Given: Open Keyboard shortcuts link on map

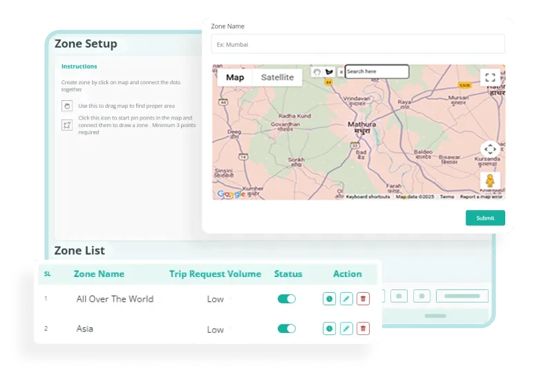Looking at the screenshot, I should [x=368, y=196].
